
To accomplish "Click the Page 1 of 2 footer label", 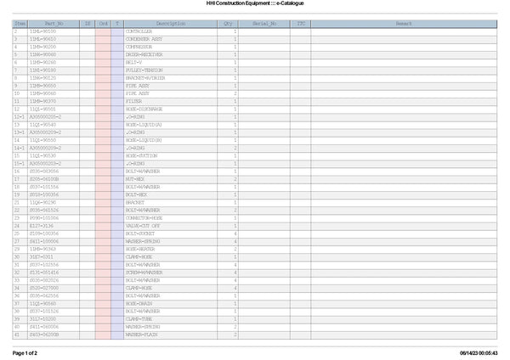I will (x=25, y=352).
